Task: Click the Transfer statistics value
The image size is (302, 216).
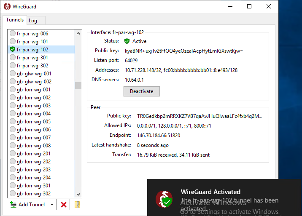Action: 173,155
